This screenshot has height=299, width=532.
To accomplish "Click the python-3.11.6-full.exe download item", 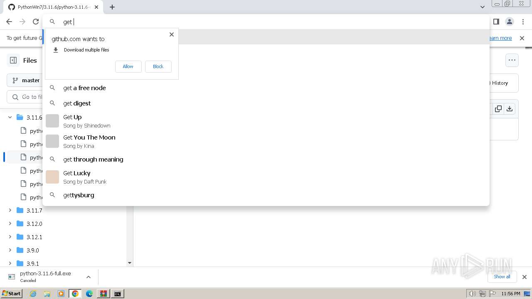I will point(45,277).
